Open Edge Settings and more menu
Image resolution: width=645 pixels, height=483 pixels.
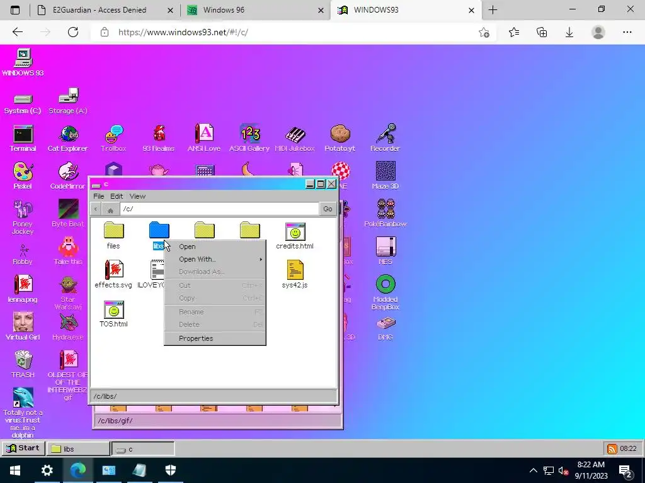(x=627, y=32)
